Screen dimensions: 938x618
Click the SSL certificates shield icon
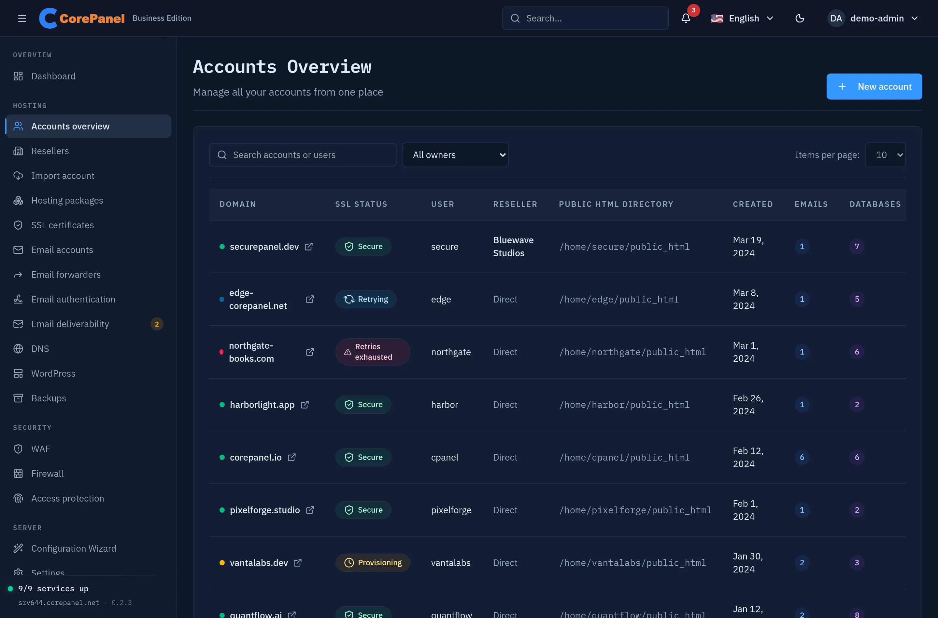18,225
